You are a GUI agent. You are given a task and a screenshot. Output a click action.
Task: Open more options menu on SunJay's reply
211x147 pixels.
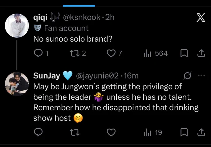201,76
